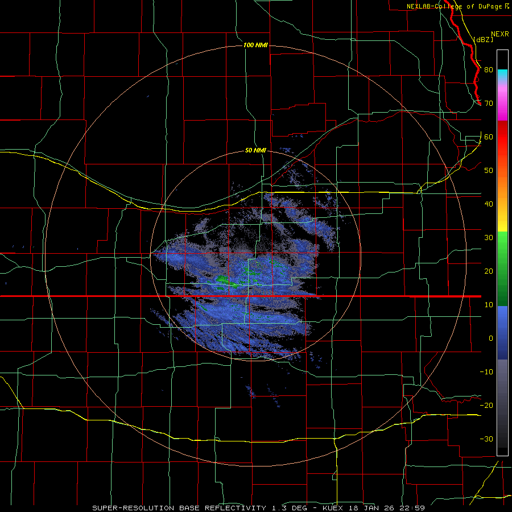Screen dimensions: 512x512
Task: Click the green band of the color scale
Action: pos(502,269)
